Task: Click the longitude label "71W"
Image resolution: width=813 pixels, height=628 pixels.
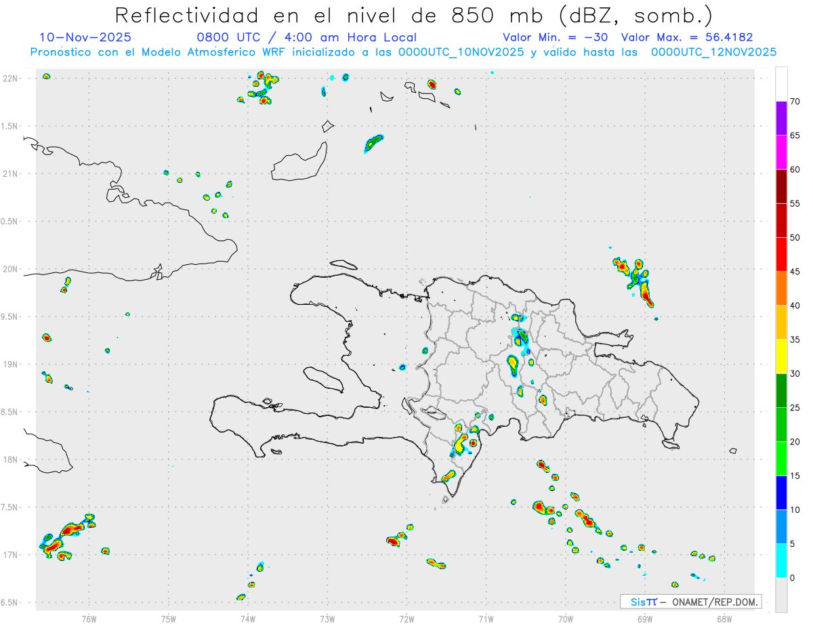Action: 486,619
